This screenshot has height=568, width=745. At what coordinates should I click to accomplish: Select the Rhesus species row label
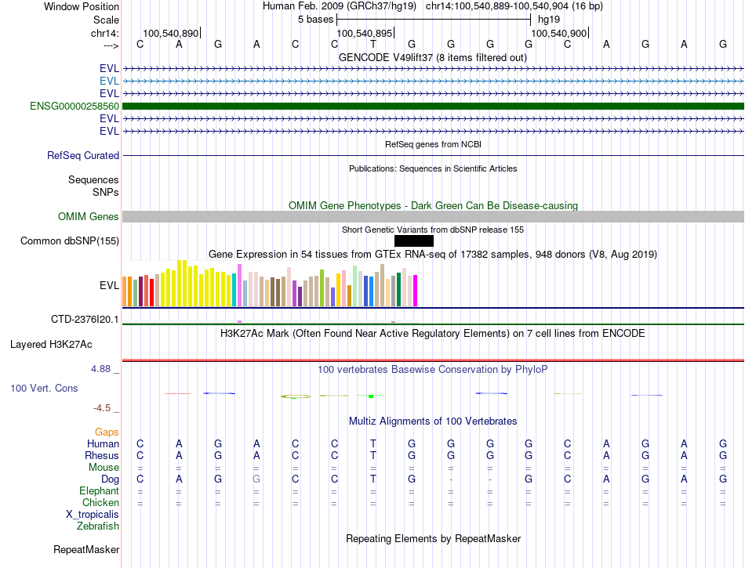[102, 455]
